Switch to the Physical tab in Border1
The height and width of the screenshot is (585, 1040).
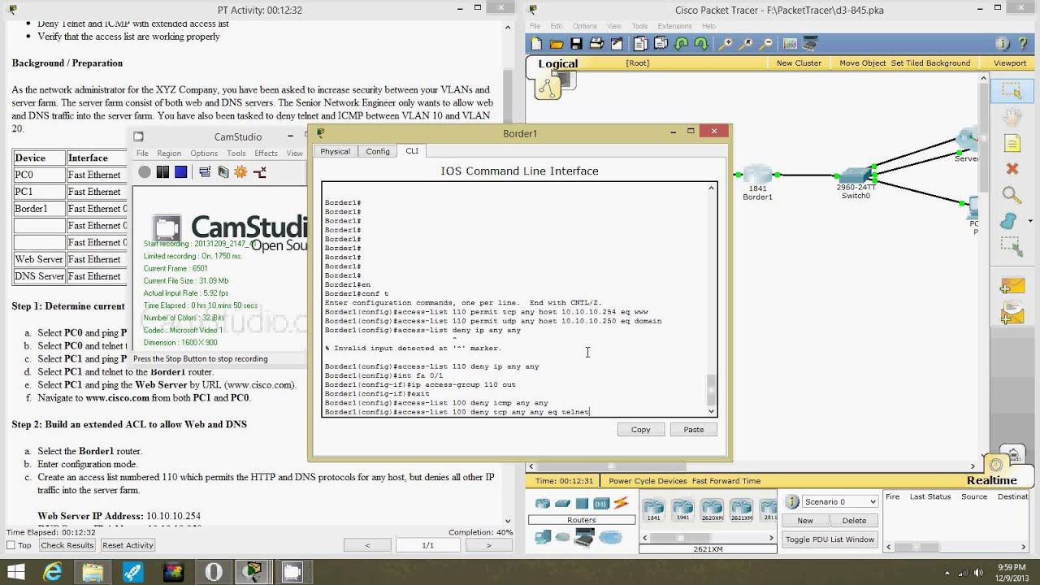[335, 151]
